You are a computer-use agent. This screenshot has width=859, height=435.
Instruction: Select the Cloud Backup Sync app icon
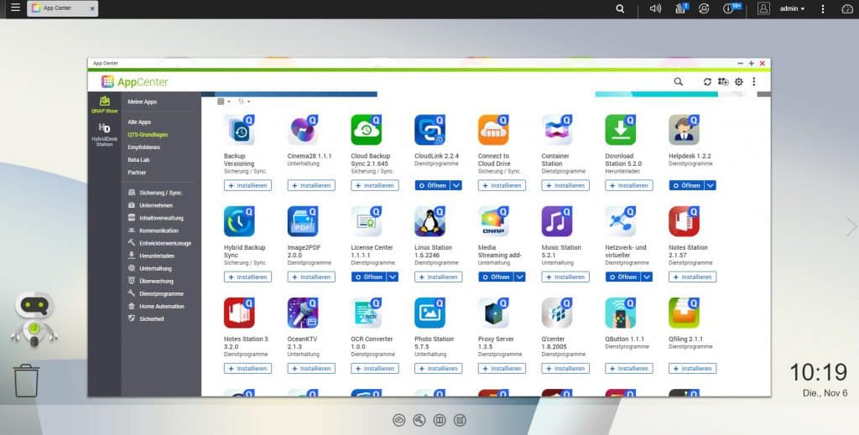point(367,130)
